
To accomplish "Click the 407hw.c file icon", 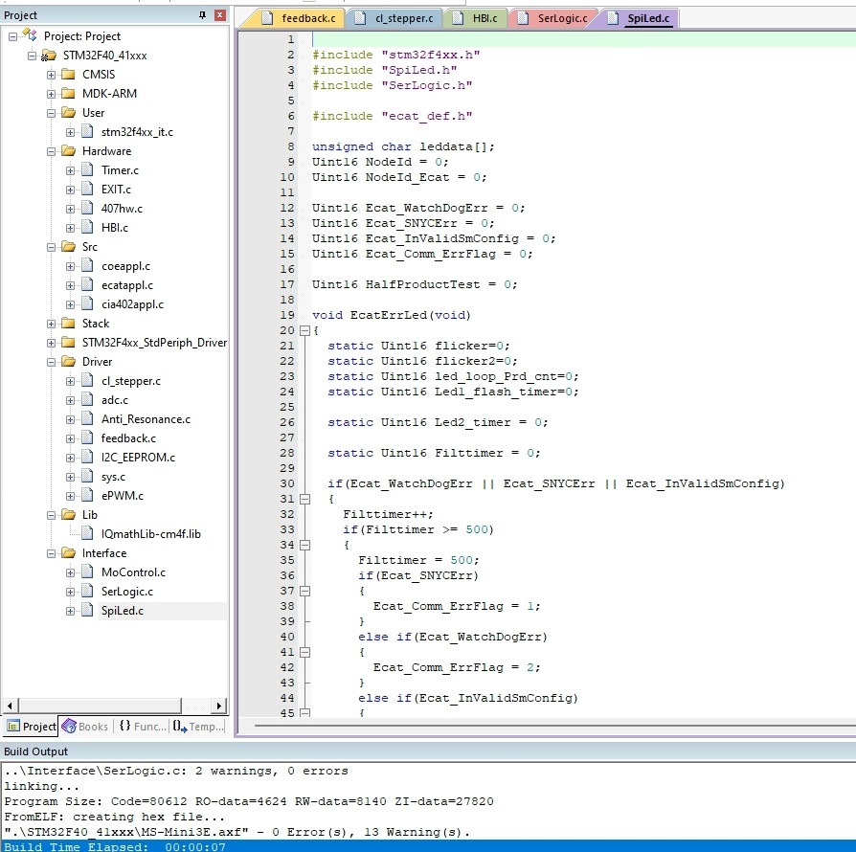I will (87, 209).
